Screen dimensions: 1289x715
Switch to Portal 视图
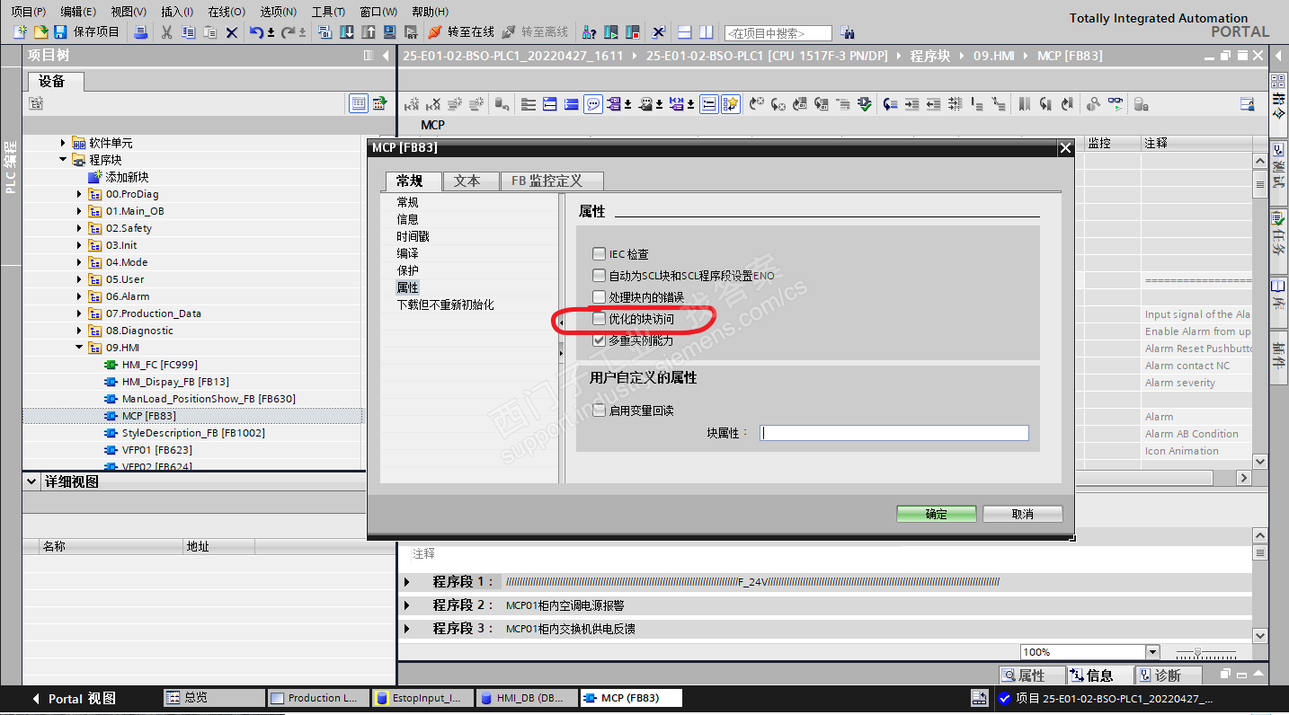click(x=75, y=698)
